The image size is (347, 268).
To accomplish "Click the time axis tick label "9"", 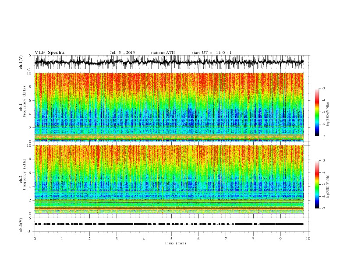I will [x=280, y=239].
